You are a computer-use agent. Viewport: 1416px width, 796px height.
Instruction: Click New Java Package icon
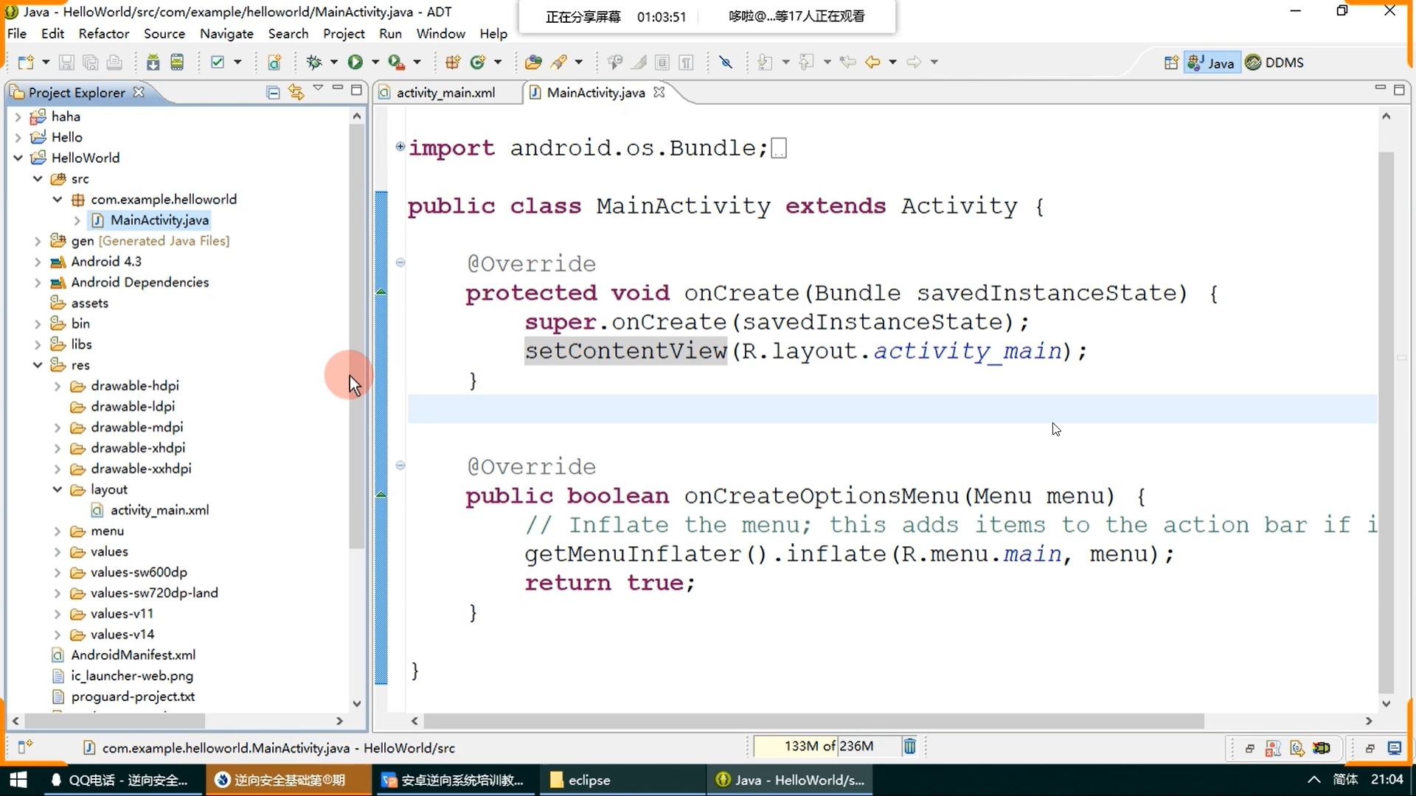(453, 63)
